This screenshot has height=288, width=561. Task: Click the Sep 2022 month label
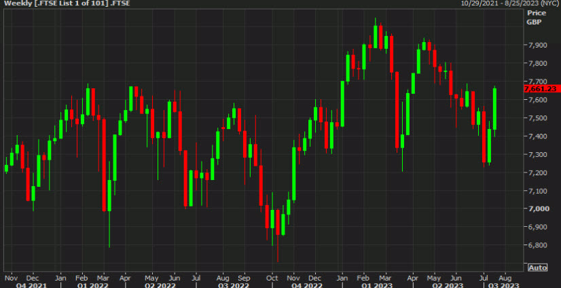(244, 278)
